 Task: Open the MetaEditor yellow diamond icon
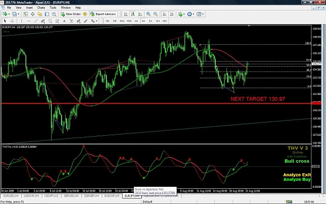(x=85, y=14)
